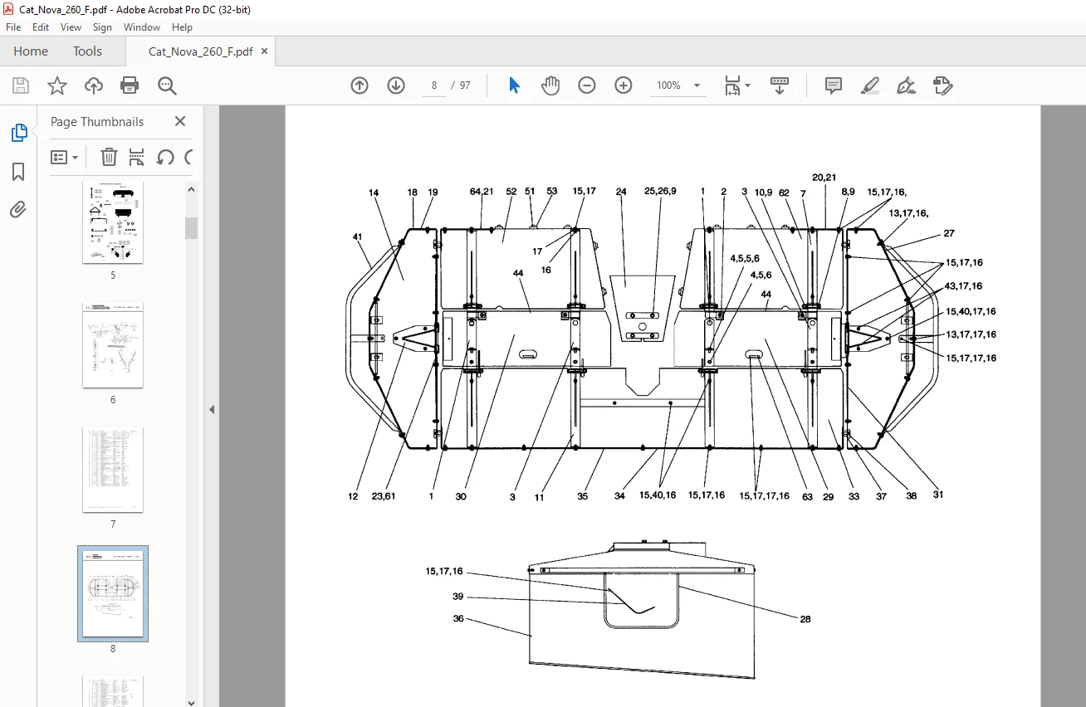Open the Edit menu
The width and height of the screenshot is (1086, 707).
point(41,27)
